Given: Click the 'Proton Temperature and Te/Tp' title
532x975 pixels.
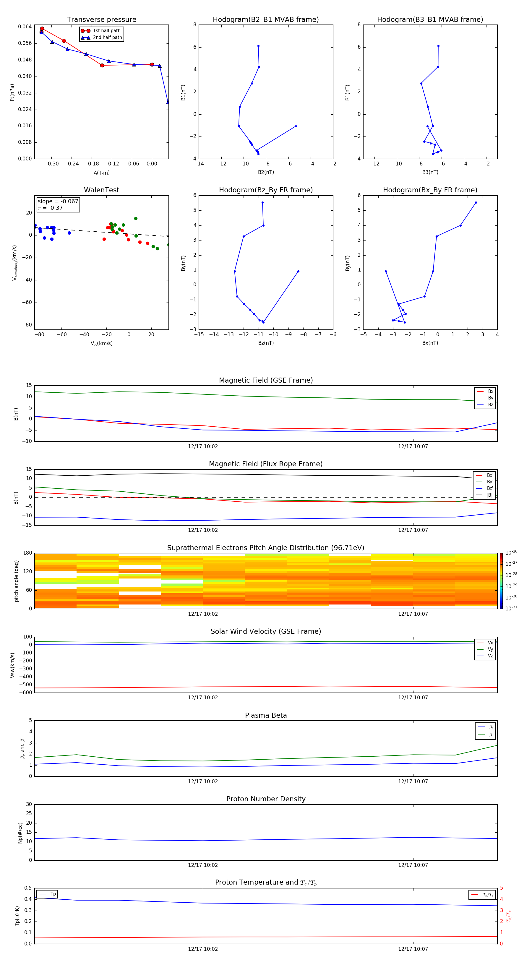Looking at the screenshot, I should coord(266,882).
